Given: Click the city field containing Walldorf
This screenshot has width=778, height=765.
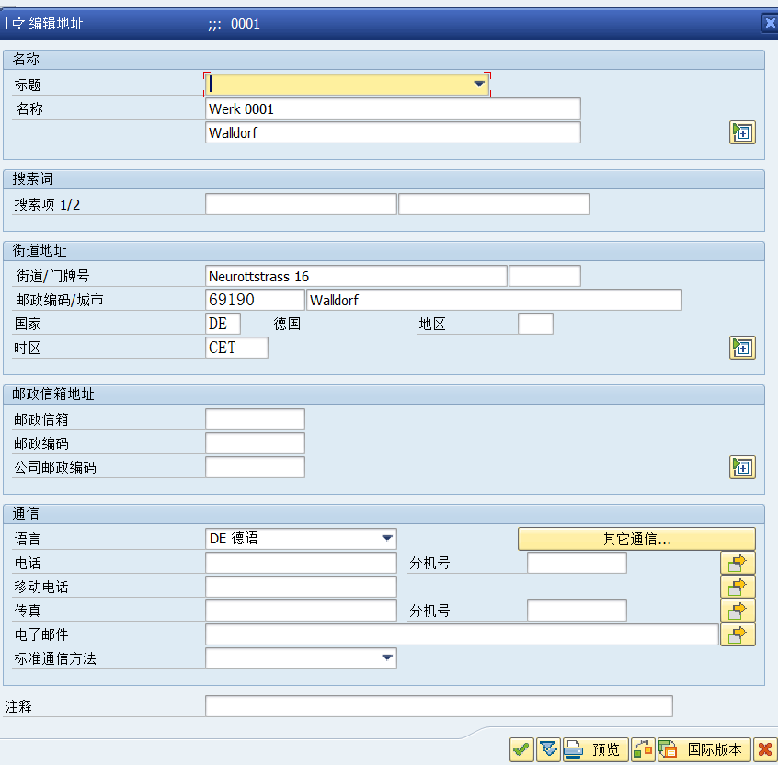Looking at the screenshot, I should pos(494,300).
